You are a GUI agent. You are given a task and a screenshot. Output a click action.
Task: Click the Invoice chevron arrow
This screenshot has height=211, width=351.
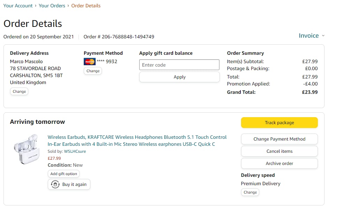point(323,36)
